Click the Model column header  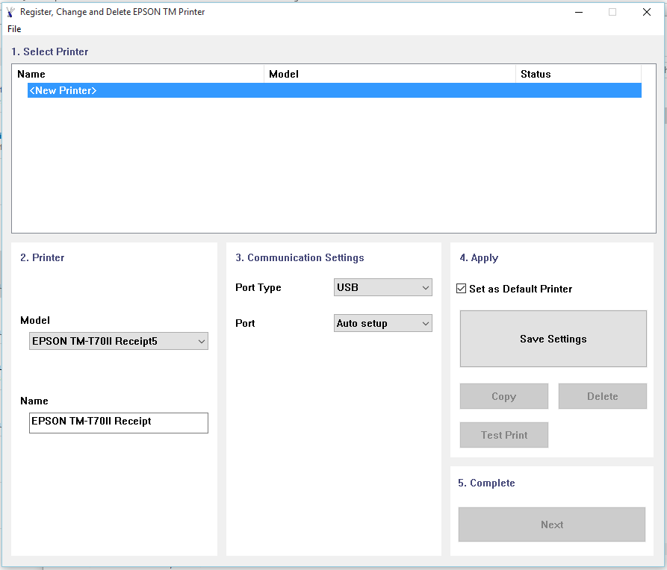390,74
